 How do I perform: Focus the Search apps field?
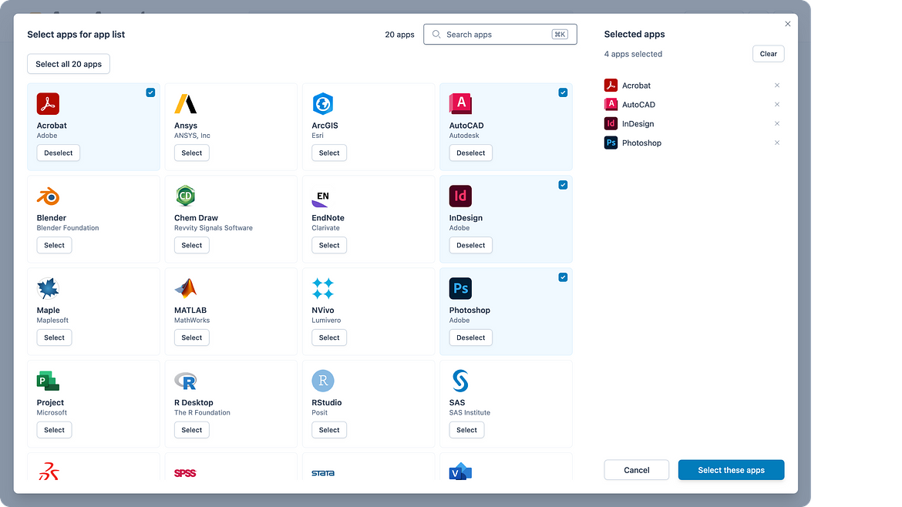pyautogui.click(x=500, y=35)
